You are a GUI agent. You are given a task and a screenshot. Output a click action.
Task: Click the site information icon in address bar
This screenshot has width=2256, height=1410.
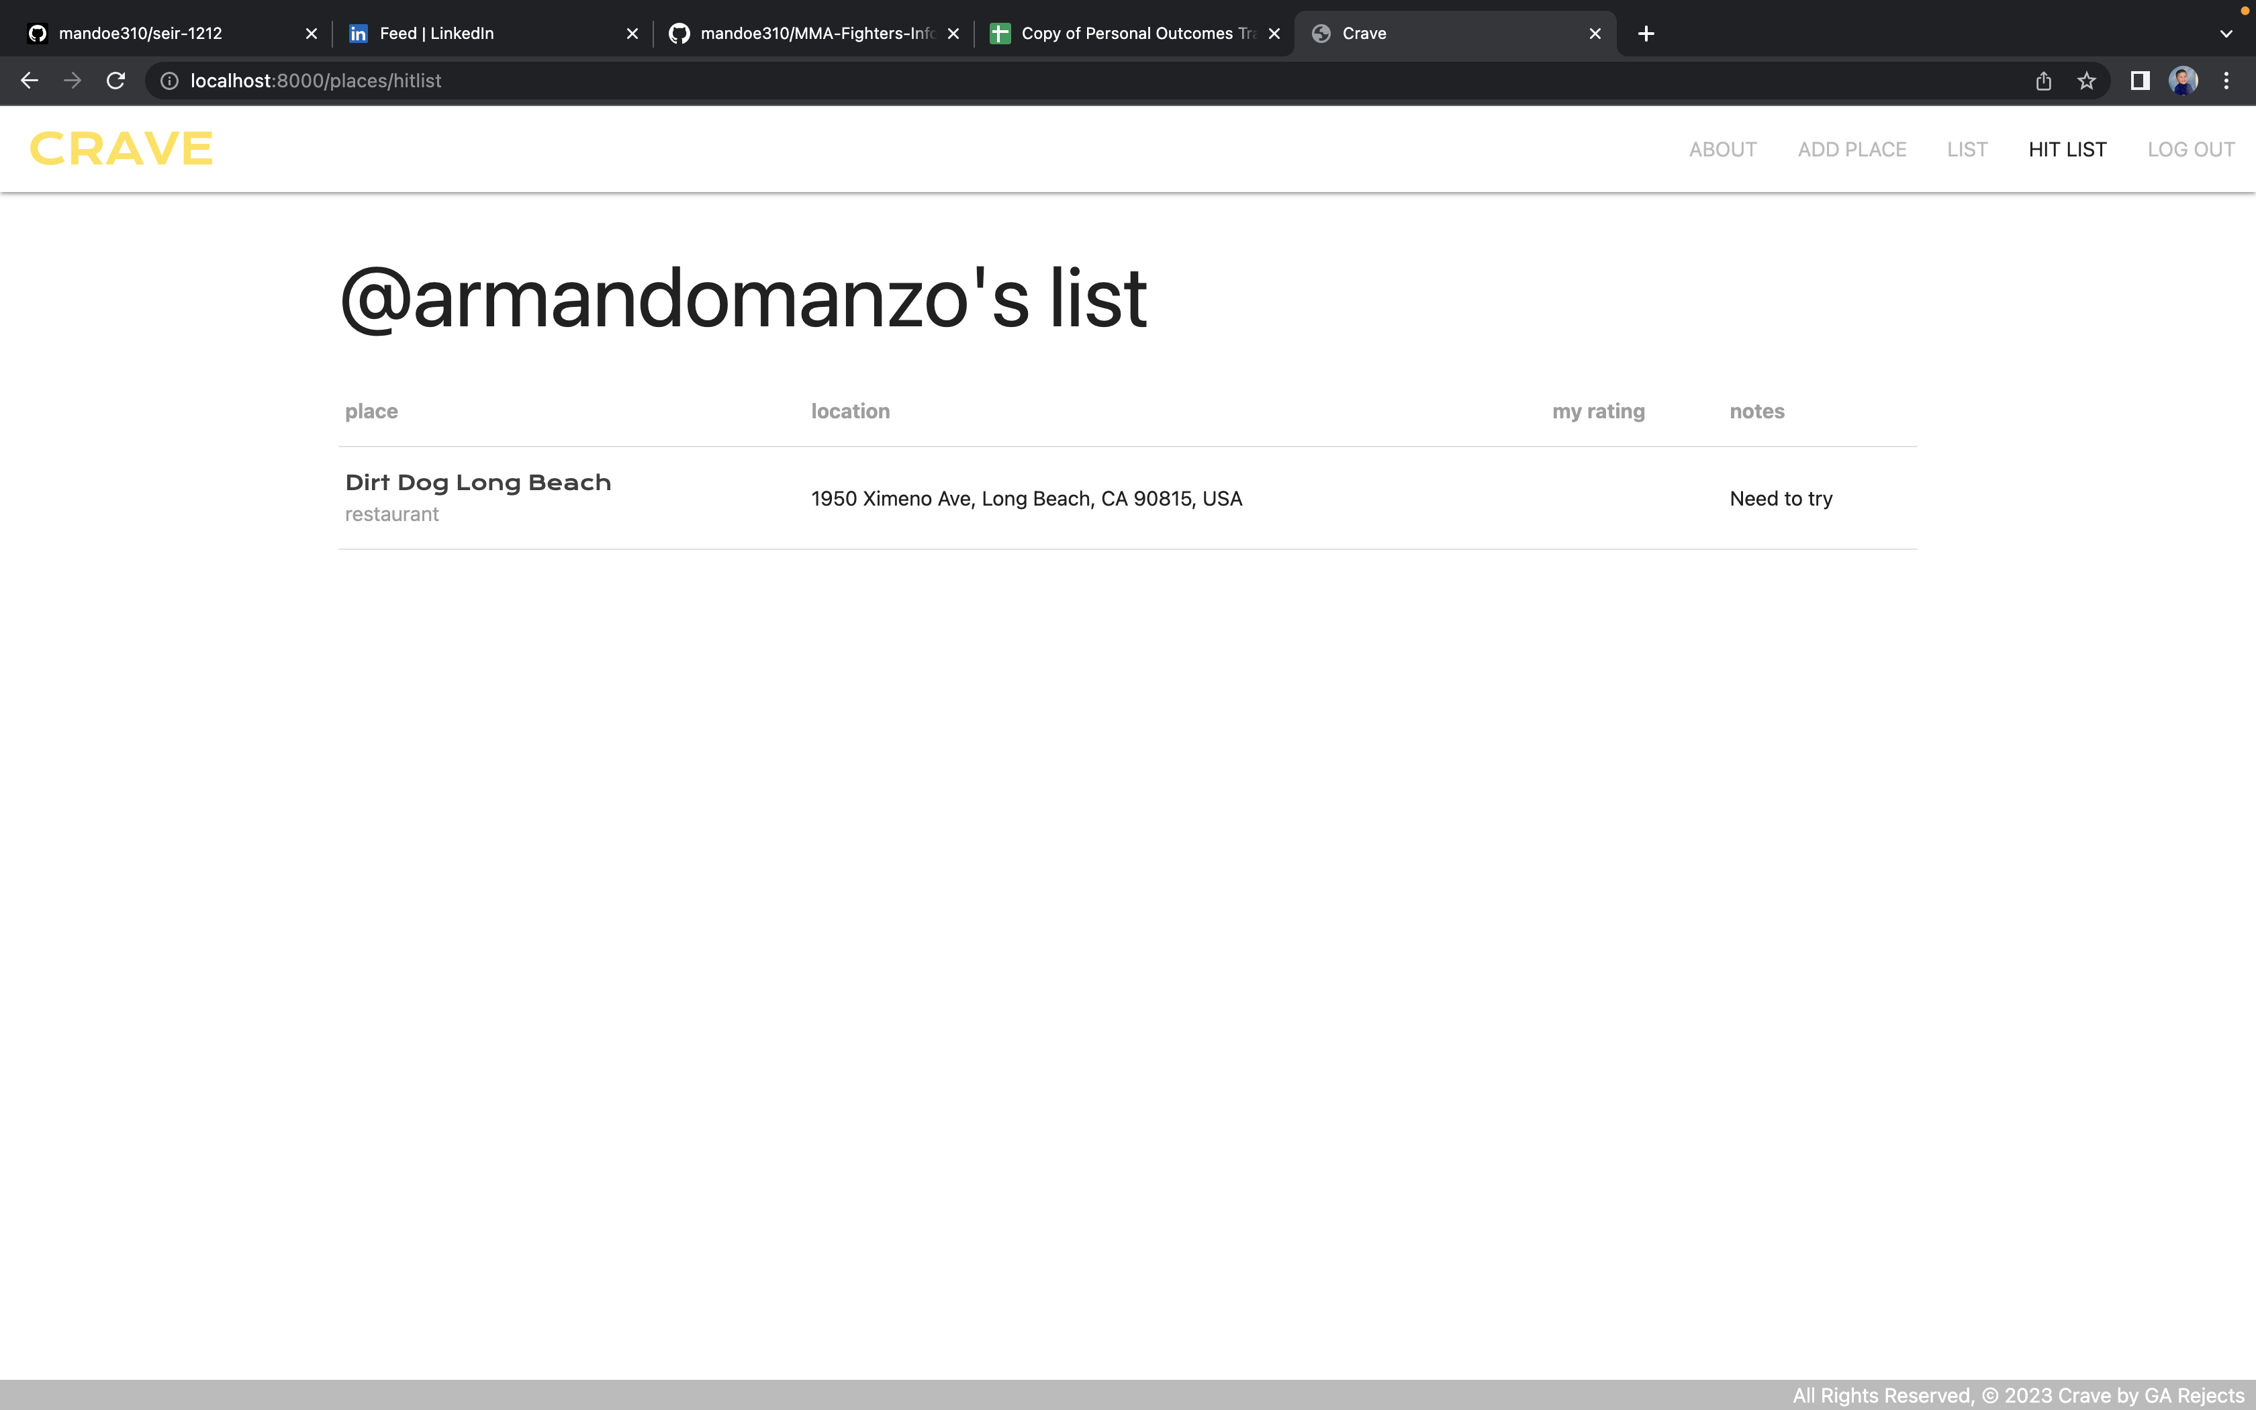point(169,81)
